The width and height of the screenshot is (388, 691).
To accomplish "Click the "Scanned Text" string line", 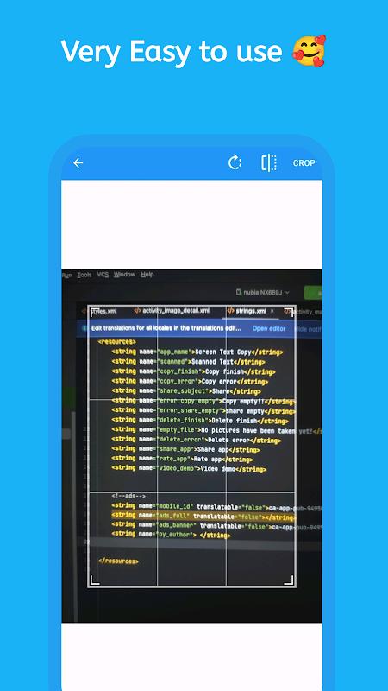I will tap(188, 362).
